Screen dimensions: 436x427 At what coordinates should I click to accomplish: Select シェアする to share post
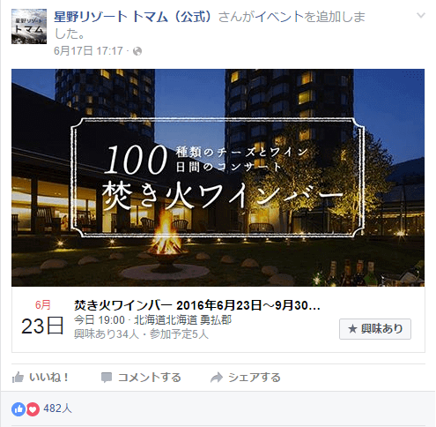click(255, 378)
